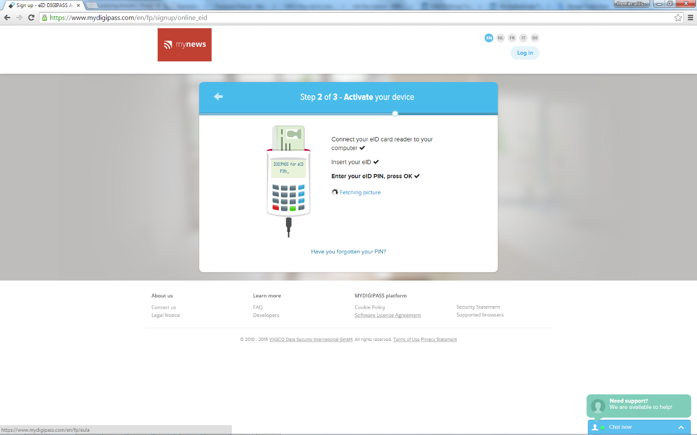Open Privacy Statement link
The image size is (697, 435).
coord(439,339)
